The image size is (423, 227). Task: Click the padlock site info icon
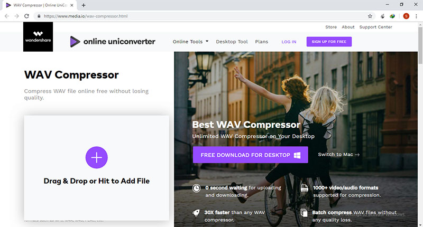point(39,16)
